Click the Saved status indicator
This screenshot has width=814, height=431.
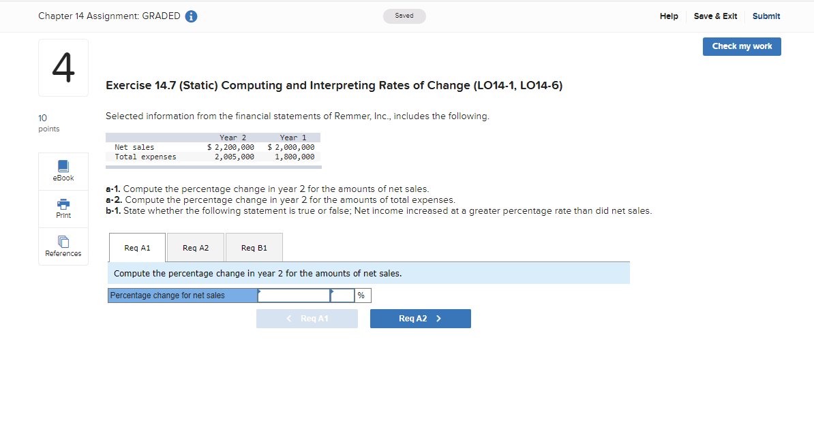(x=404, y=15)
